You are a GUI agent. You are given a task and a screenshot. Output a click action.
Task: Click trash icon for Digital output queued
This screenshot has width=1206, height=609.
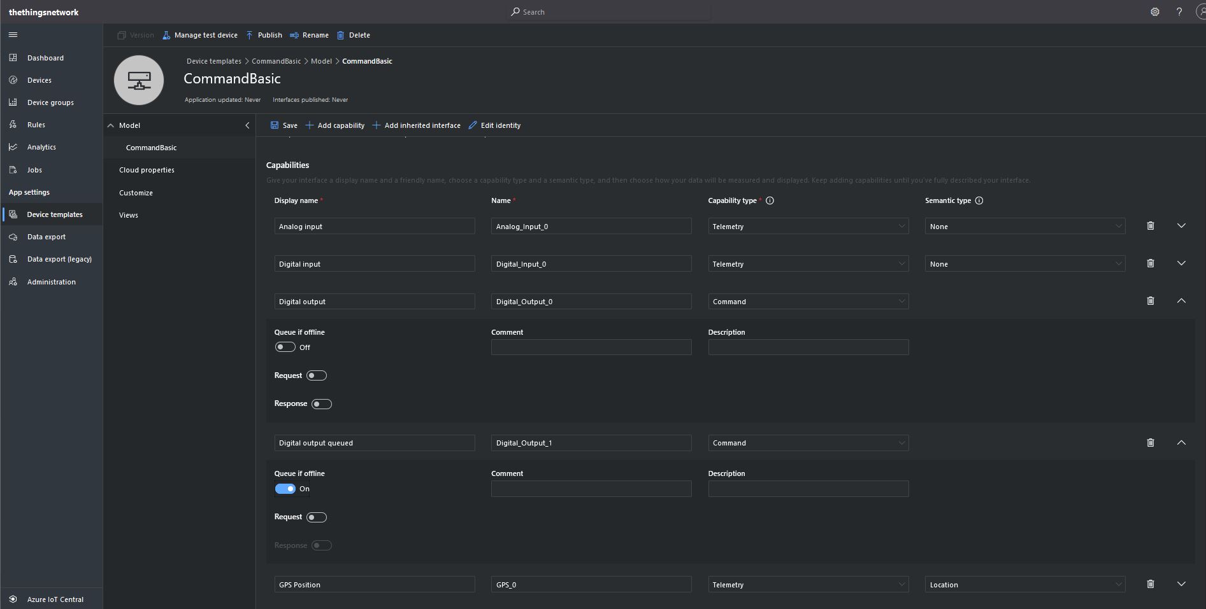coord(1151,443)
